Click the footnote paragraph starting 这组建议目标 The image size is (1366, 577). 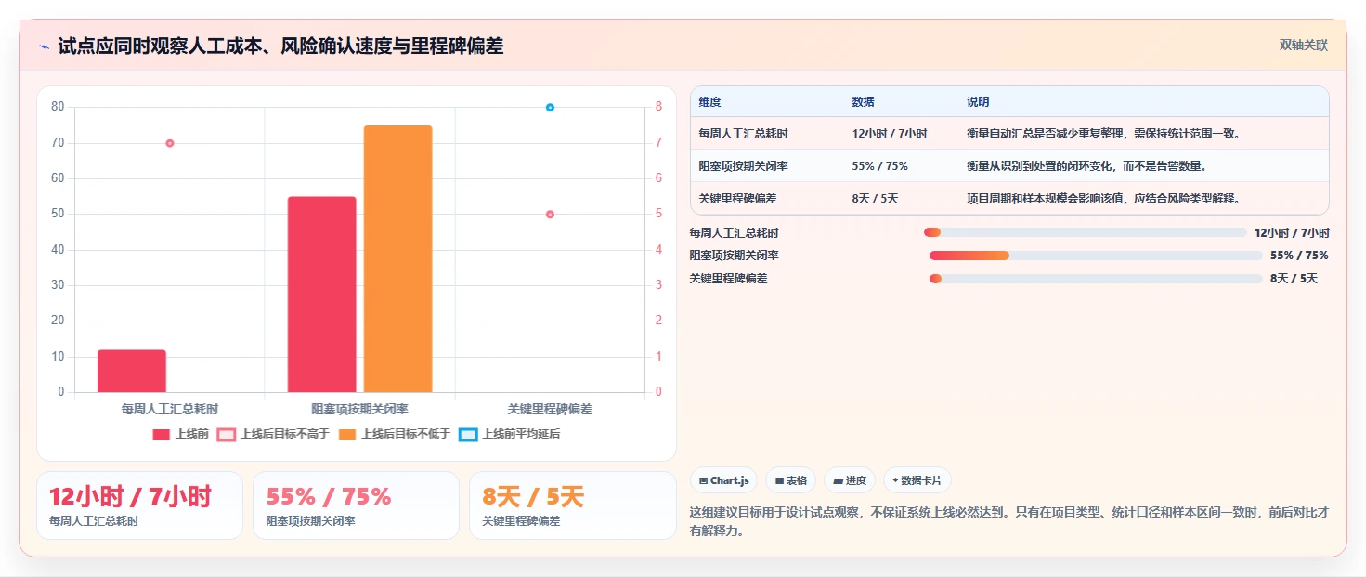(x=1009, y=521)
